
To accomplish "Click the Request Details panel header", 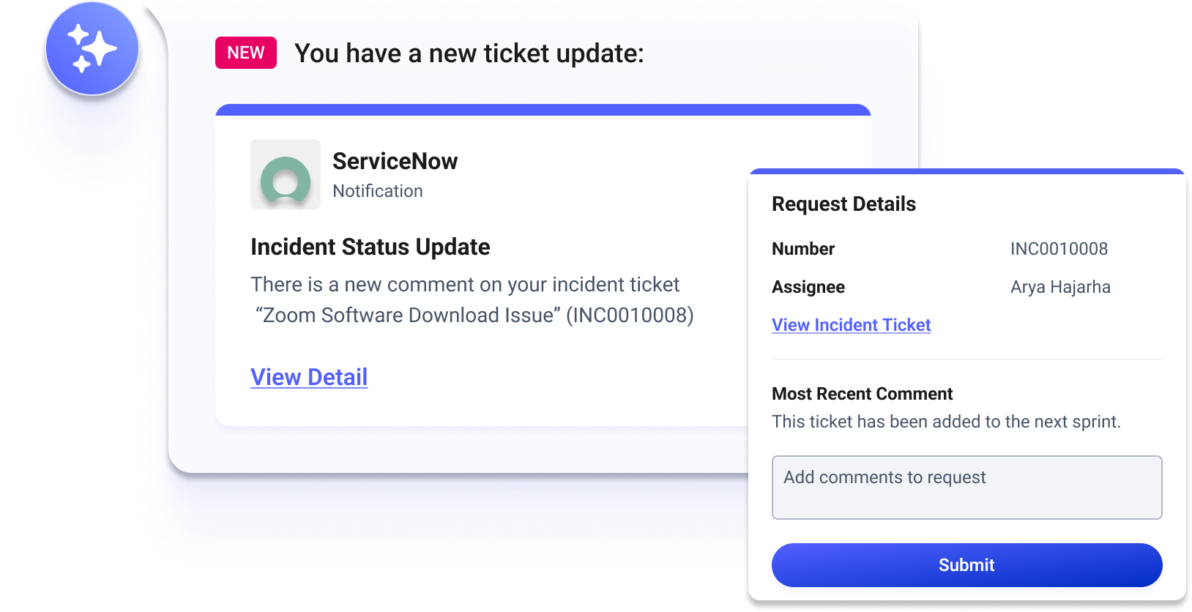I will point(843,204).
